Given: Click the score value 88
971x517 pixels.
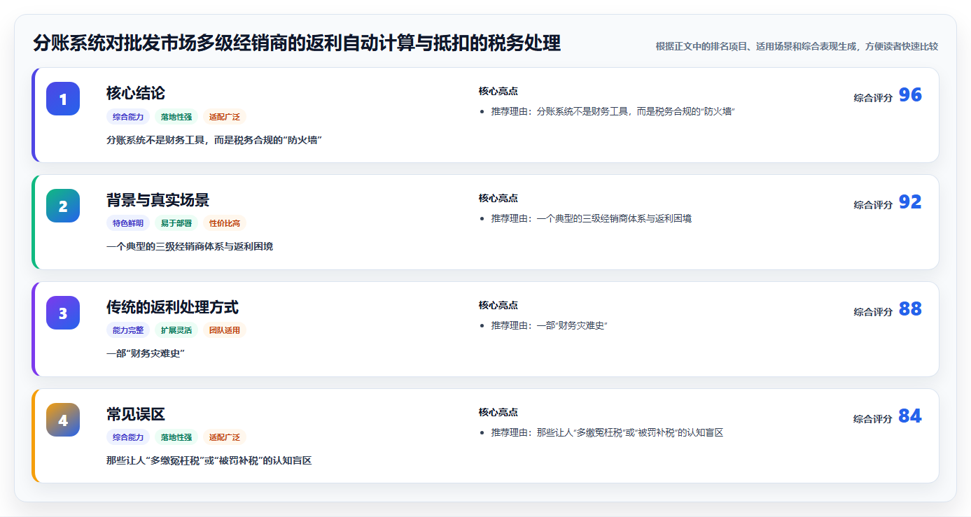Looking at the screenshot, I should (910, 309).
